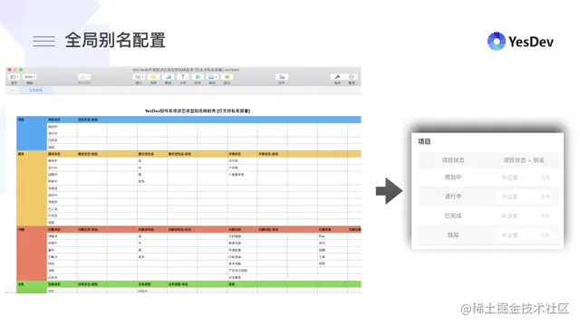The width and height of the screenshot is (580, 326).
Task: Click the '项目' panel heading
Action: click(424, 141)
